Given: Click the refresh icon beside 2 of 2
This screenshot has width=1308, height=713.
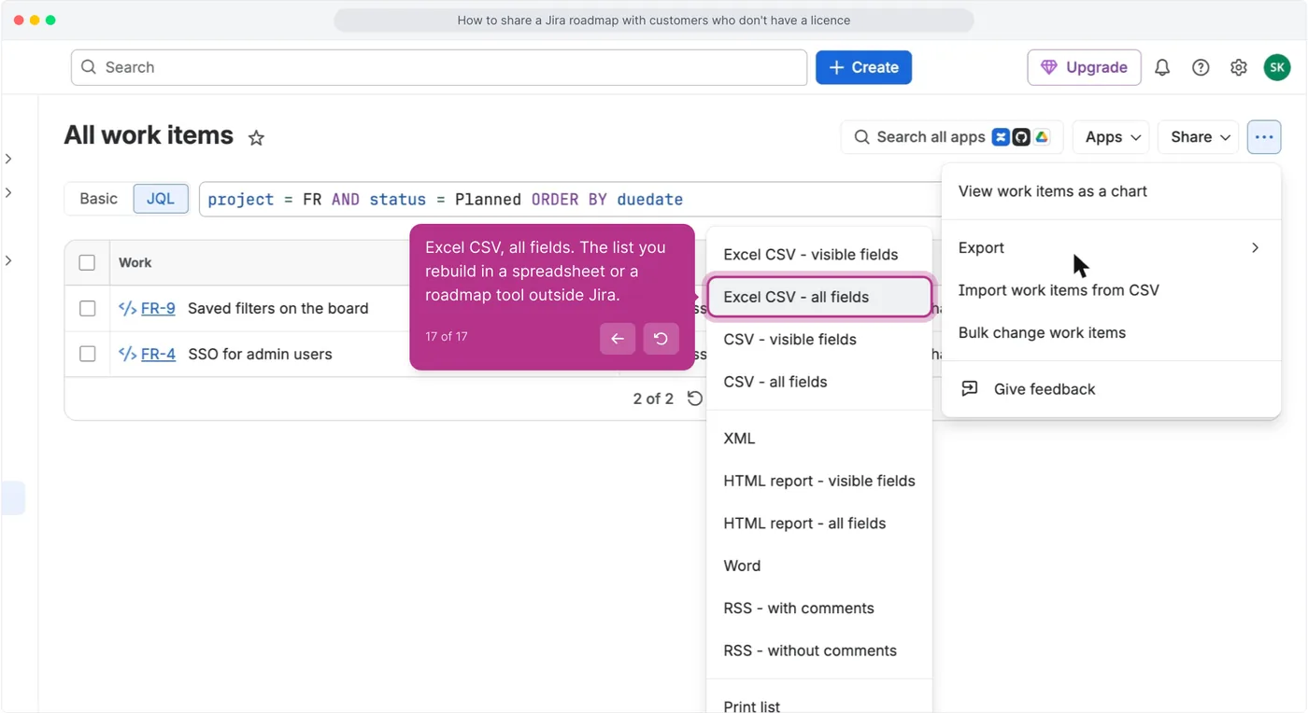Looking at the screenshot, I should [x=694, y=398].
